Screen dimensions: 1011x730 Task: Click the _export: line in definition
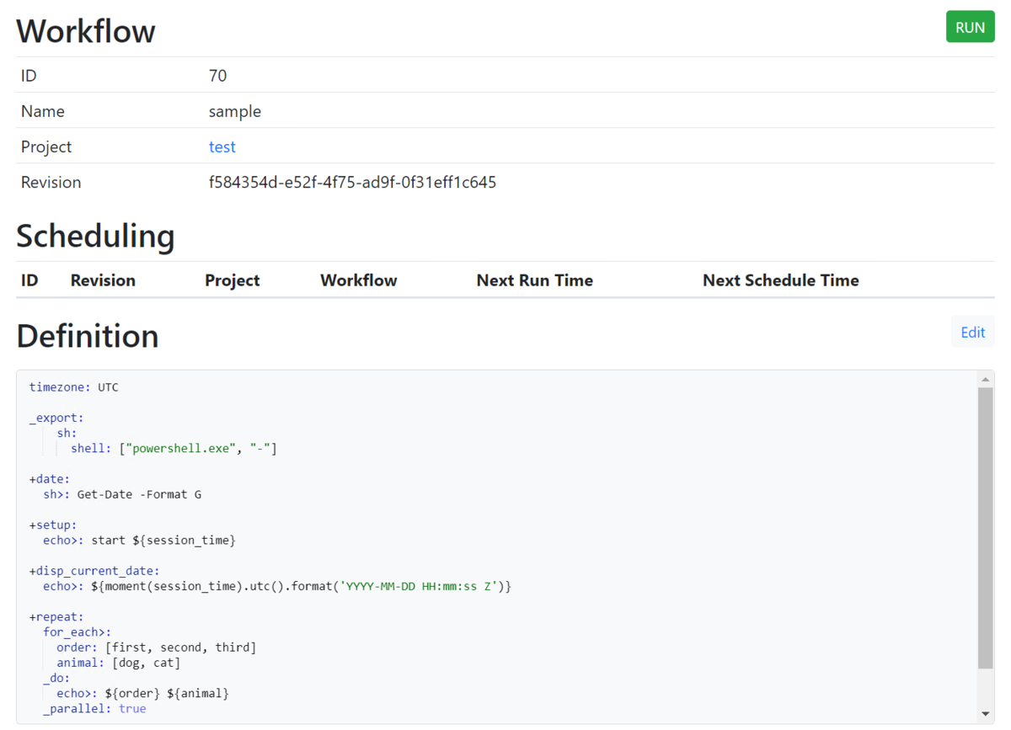[x=56, y=418]
